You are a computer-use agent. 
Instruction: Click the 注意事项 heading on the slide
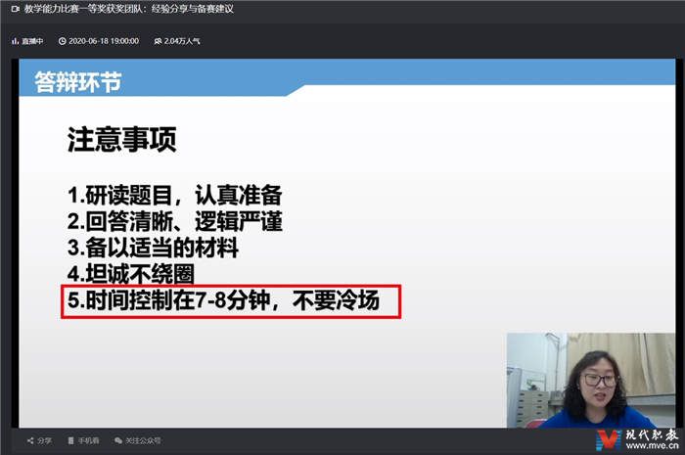pyautogui.click(x=121, y=140)
